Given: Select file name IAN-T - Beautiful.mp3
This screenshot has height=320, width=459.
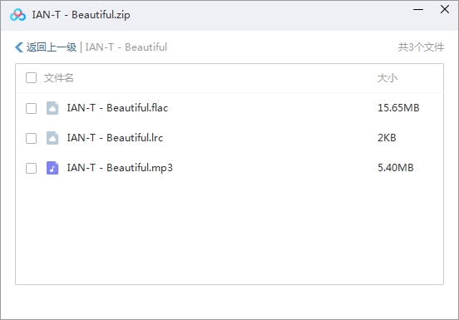Looking at the screenshot, I should [x=120, y=168].
